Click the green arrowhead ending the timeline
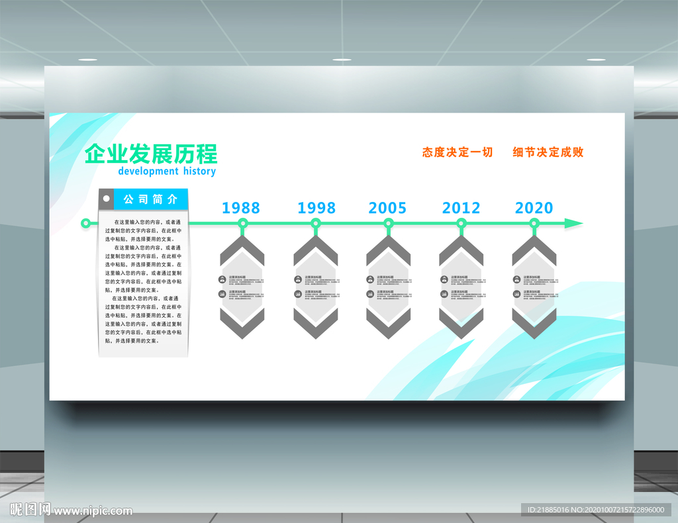 574,224
